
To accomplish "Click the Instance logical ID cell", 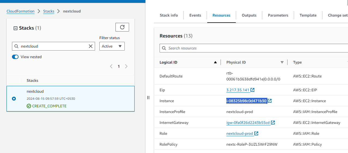I will [x=167, y=101].
